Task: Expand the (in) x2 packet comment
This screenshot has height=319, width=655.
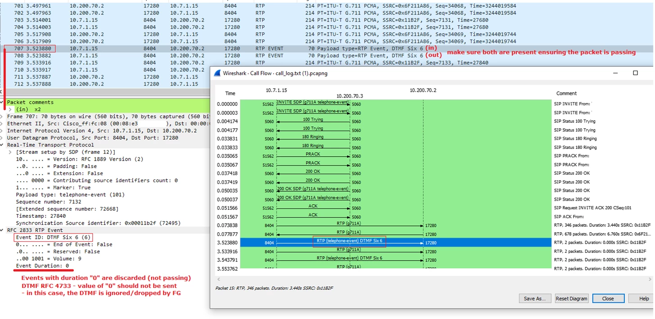Action: click(x=11, y=109)
